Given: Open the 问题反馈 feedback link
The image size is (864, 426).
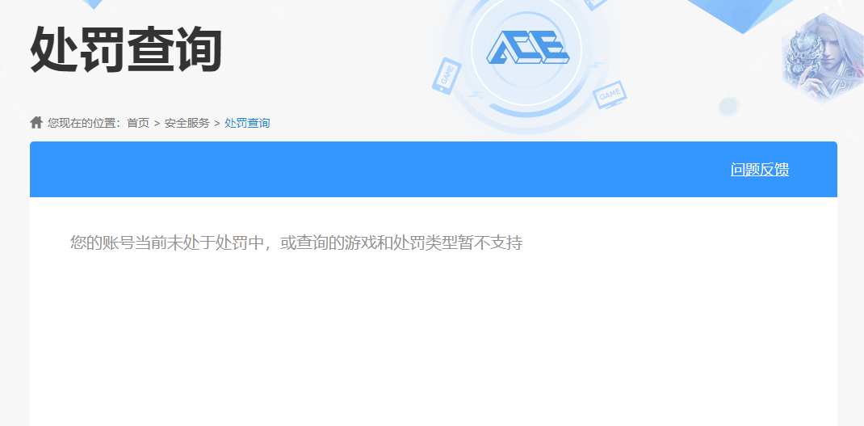Looking at the screenshot, I should point(759,170).
